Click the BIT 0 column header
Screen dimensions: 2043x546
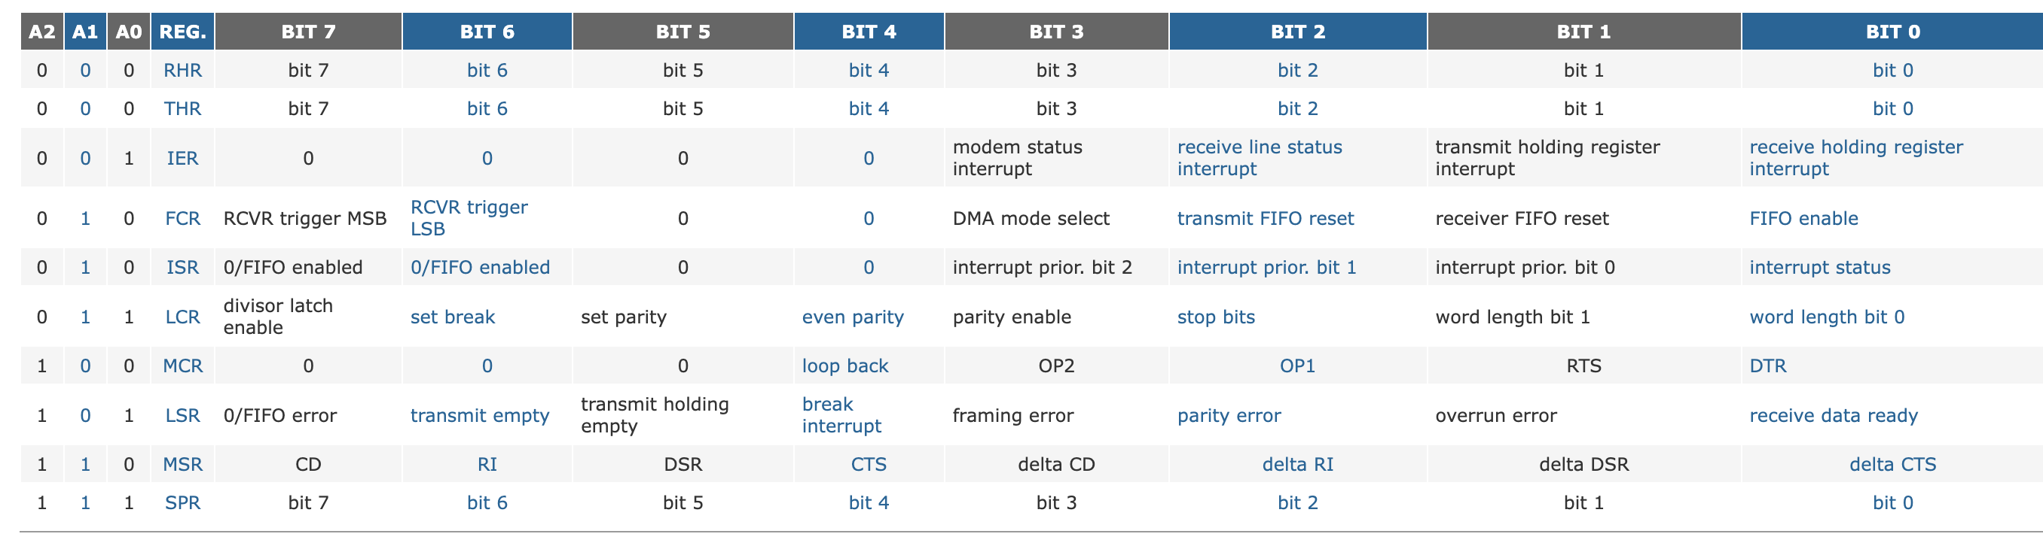pyautogui.click(x=1892, y=32)
